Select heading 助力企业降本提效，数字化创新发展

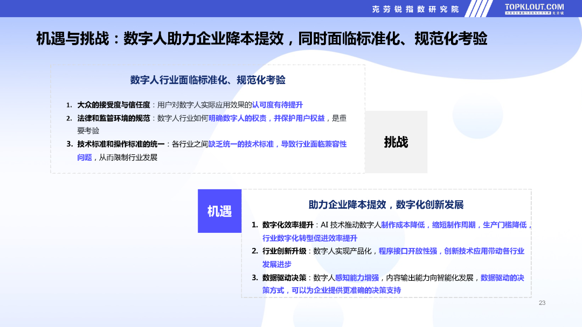(386, 205)
